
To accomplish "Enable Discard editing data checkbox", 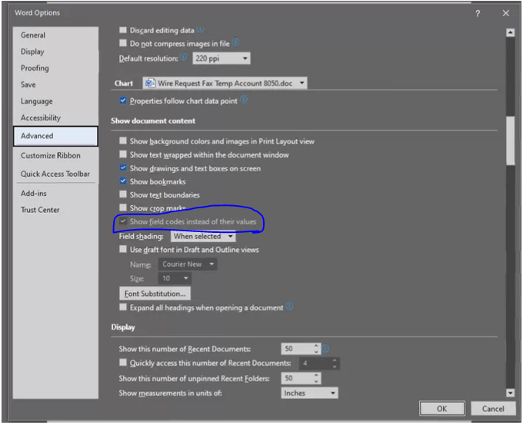I will 123,30.
